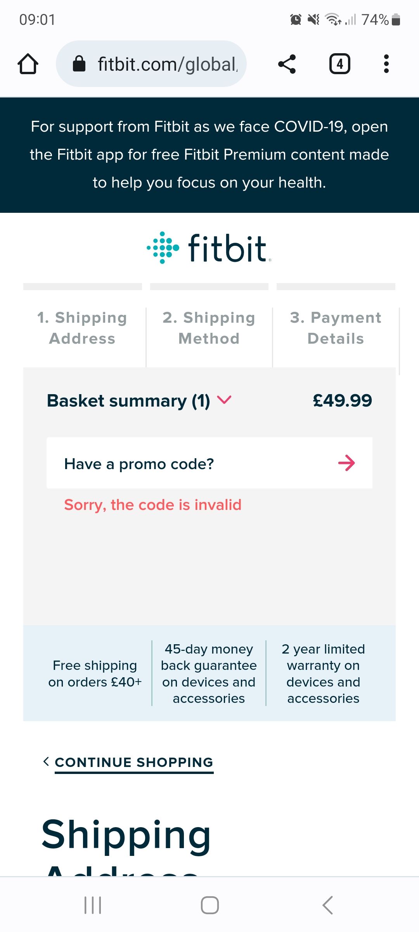The height and width of the screenshot is (932, 419).
Task: Open the browser three-dot menu
Action: pyautogui.click(x=386, y=64)
